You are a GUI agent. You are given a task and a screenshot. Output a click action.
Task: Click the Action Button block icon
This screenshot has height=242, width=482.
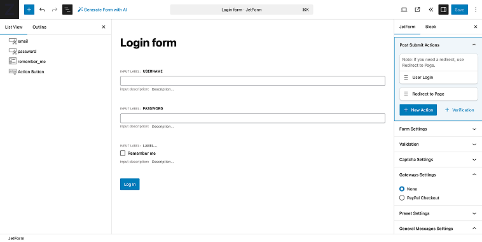click(x=13, y=71)
